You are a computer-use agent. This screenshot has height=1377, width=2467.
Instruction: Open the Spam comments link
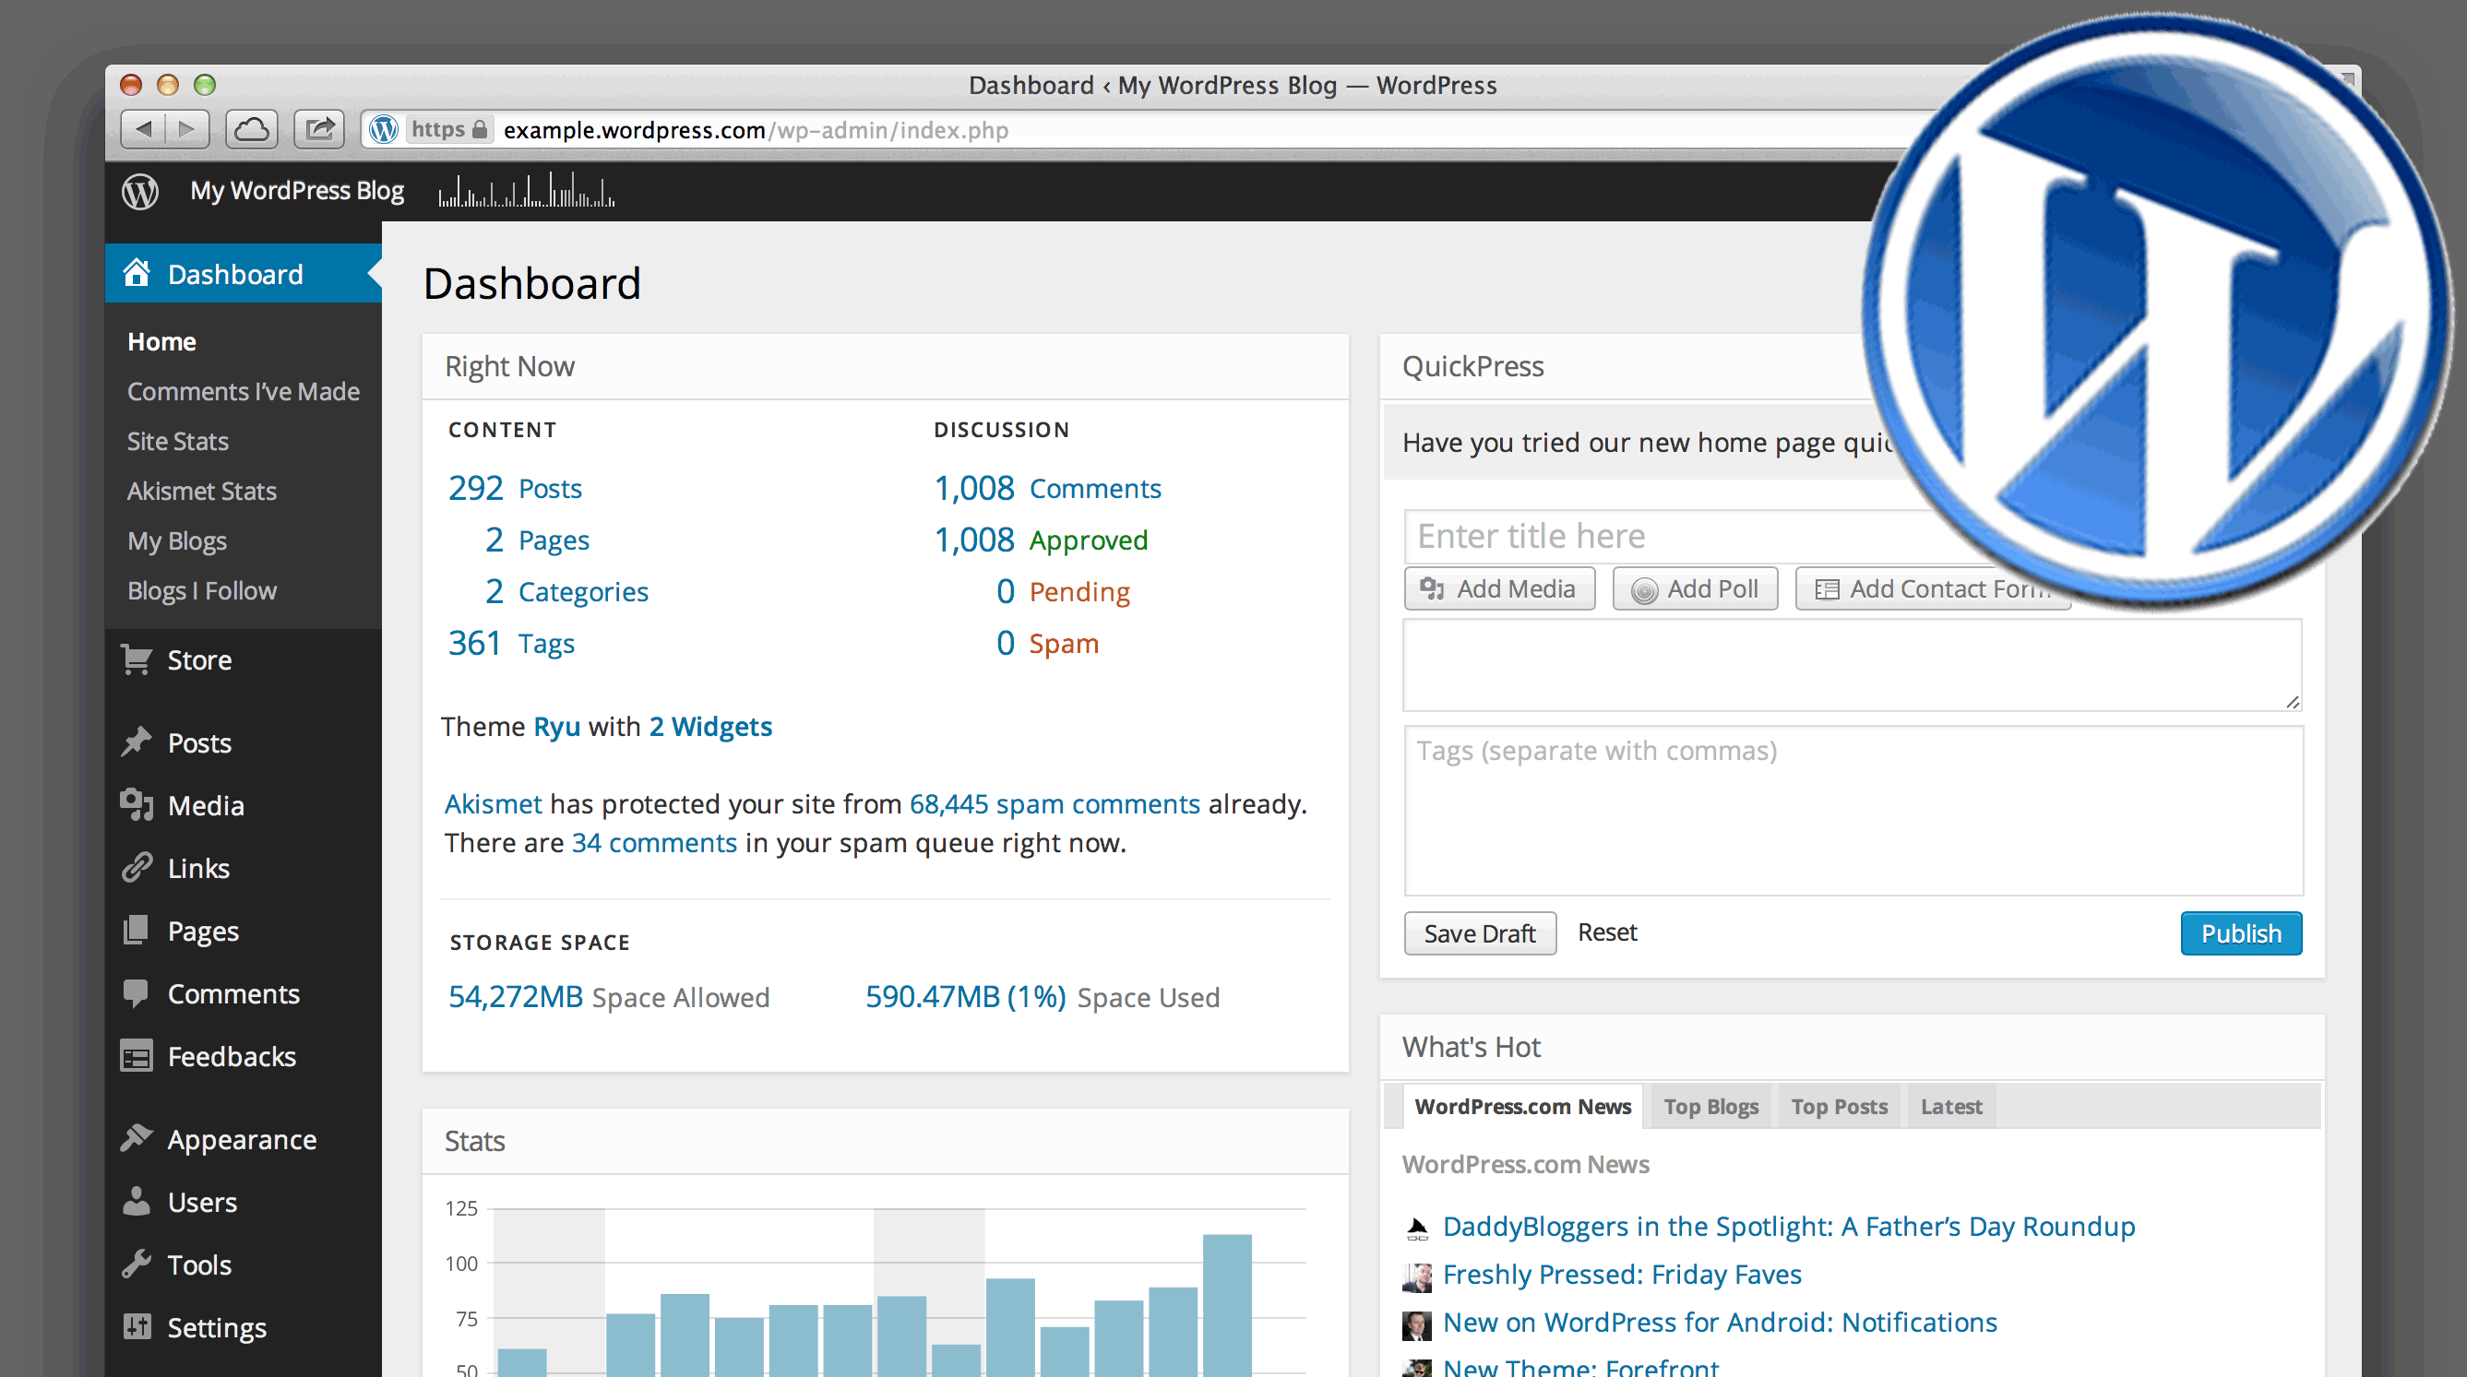coord(1064,644)
